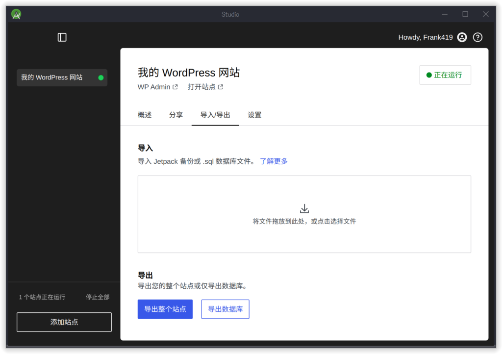
Task: Open the user avatar icon top right
Action: click(x=461, y=37)
